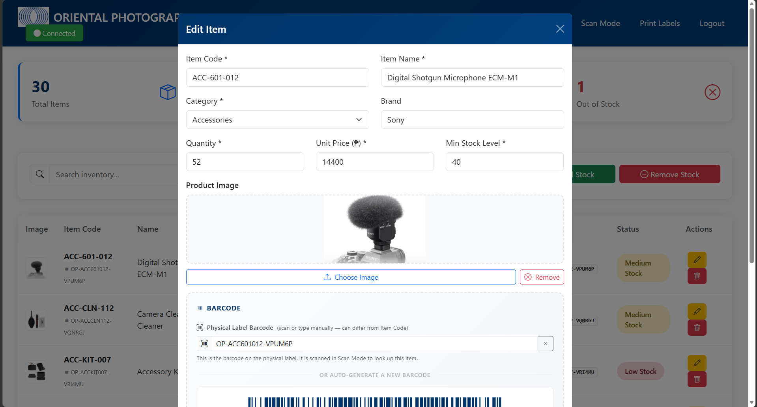The image size is (757, 407).
Task: Click the edit pencil icon for ACC-KIT-007
Action: [x=697, y=363]
